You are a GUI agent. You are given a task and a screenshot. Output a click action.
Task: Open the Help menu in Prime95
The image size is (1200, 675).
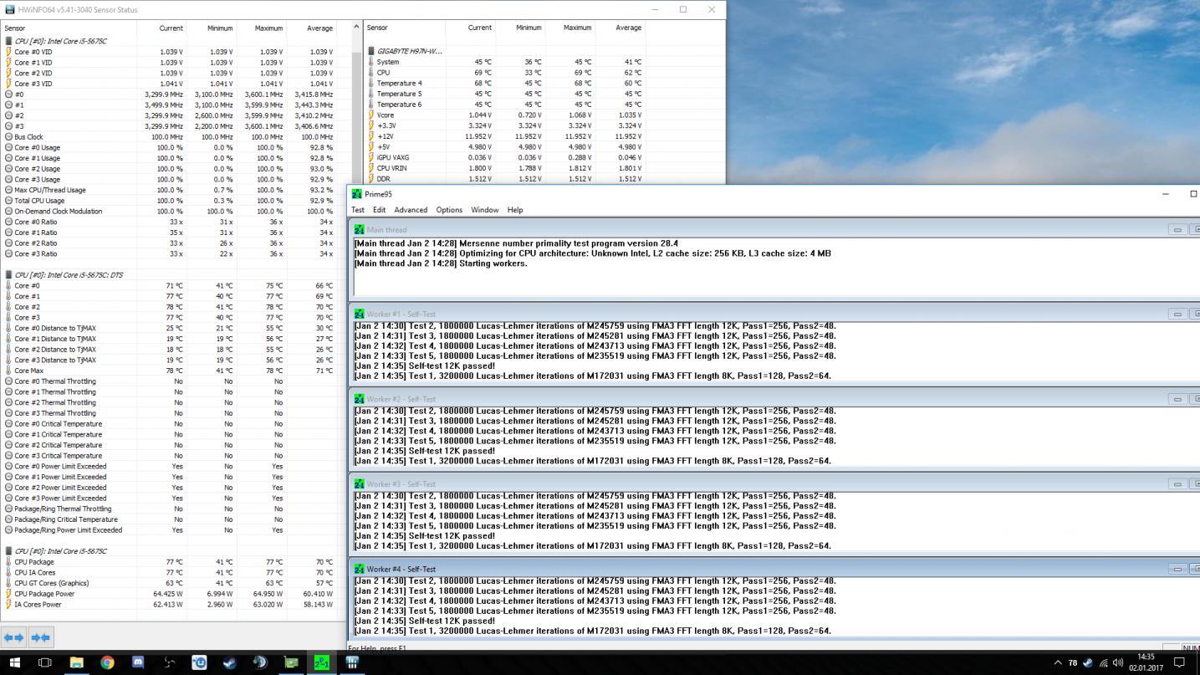tap(515, 210)
